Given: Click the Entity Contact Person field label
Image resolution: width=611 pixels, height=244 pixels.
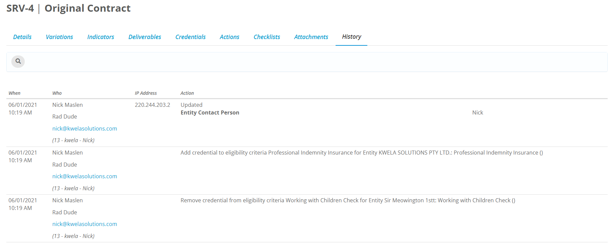Looking at the screenshot, I should 210,113.
